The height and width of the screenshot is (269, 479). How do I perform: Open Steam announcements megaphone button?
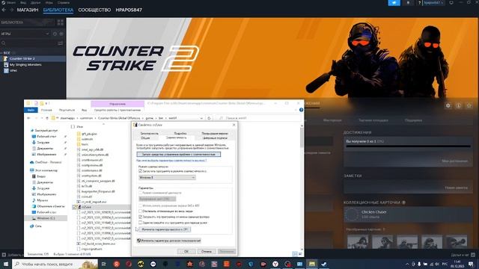[x=394, y=3]
